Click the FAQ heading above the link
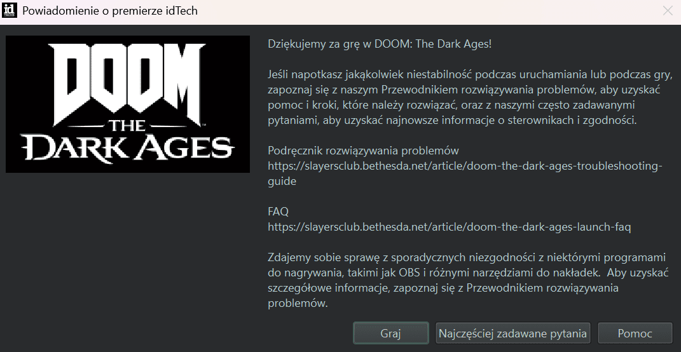The image size is (681, 352). (x=278, y=211)
